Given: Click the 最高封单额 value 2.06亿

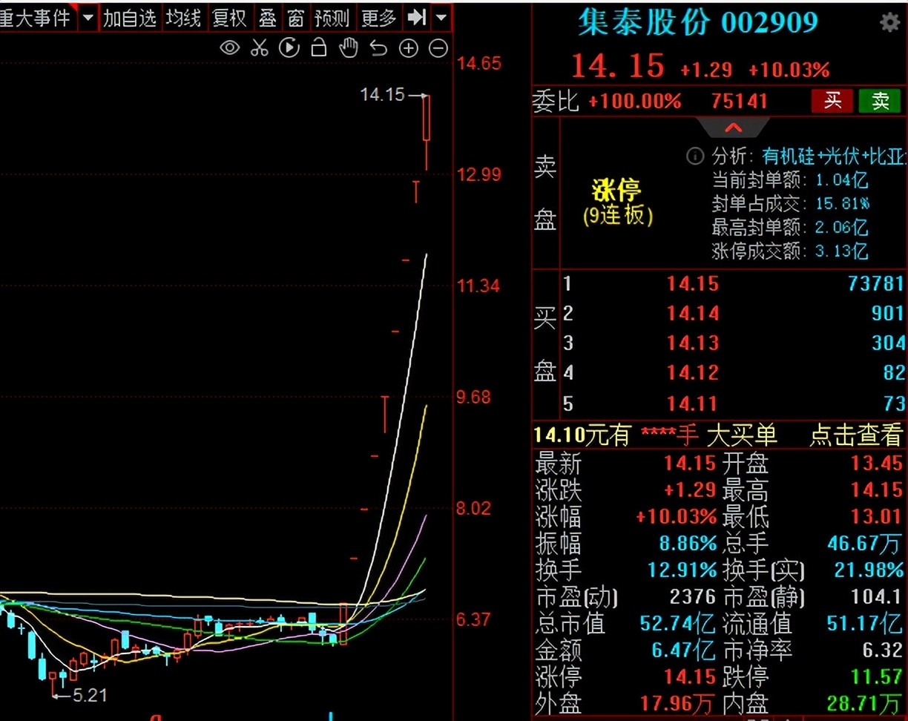Looking at the screenshot, I should [x=841, y=227].
